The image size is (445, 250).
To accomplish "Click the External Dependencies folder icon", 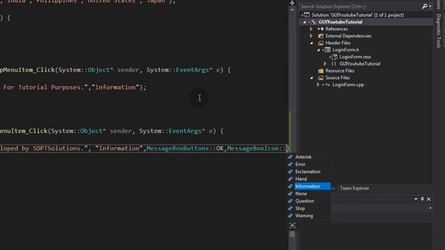I will point(321,35).
